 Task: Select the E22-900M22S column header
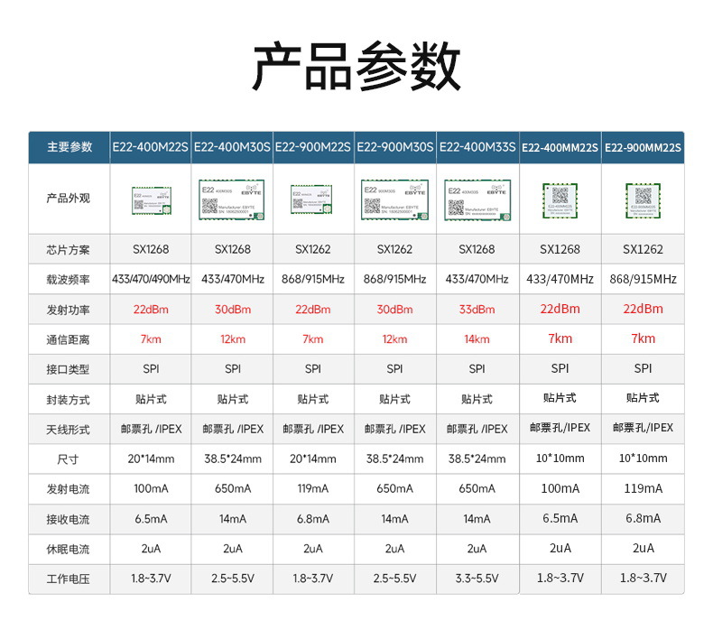pyautogui.click(x=313, y=147)
